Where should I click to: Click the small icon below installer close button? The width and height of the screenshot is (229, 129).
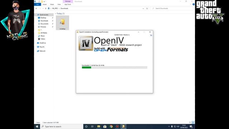[x=151, y=35]
